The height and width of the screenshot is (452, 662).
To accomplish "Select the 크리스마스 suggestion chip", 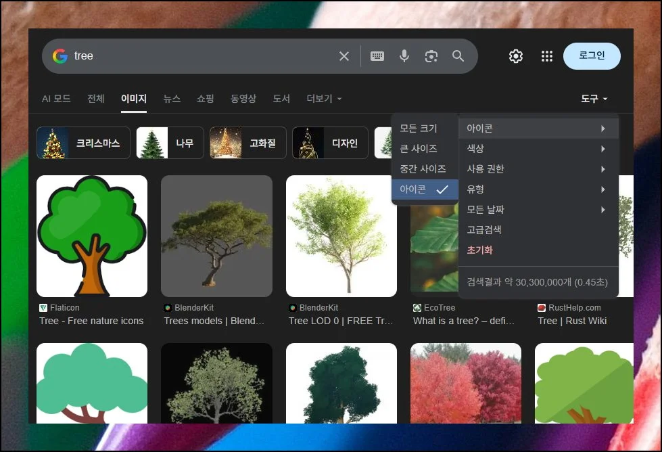I will (83, 143).
